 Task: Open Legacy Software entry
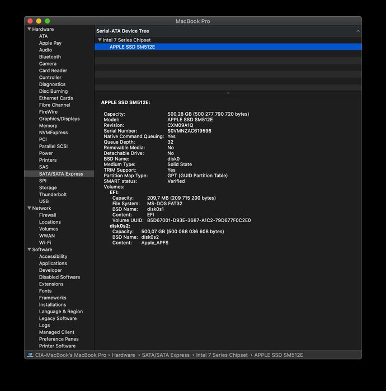pyautogui.click(x=58, y=318)
